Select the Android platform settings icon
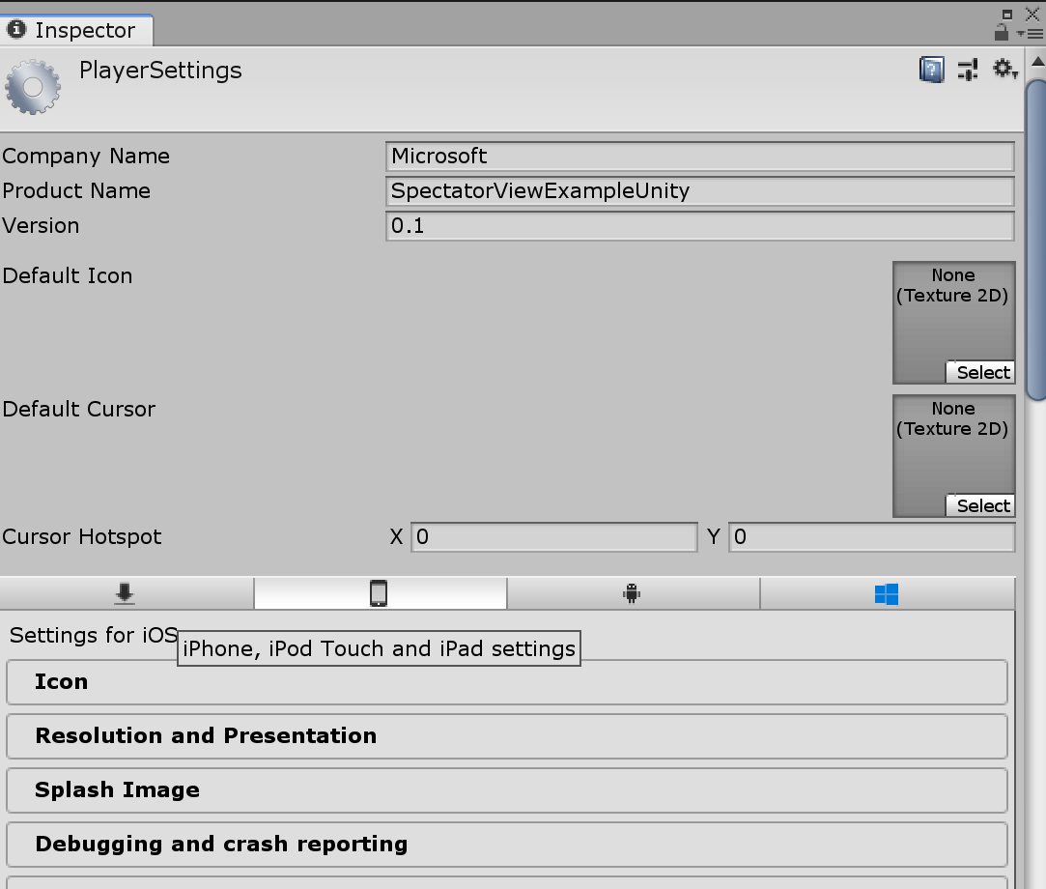The height and width of the screenshot is (889, 1046). tap(633, 593)
